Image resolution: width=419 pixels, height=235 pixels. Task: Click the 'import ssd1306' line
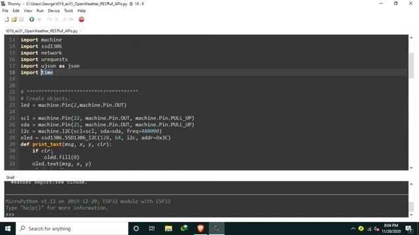41,46
